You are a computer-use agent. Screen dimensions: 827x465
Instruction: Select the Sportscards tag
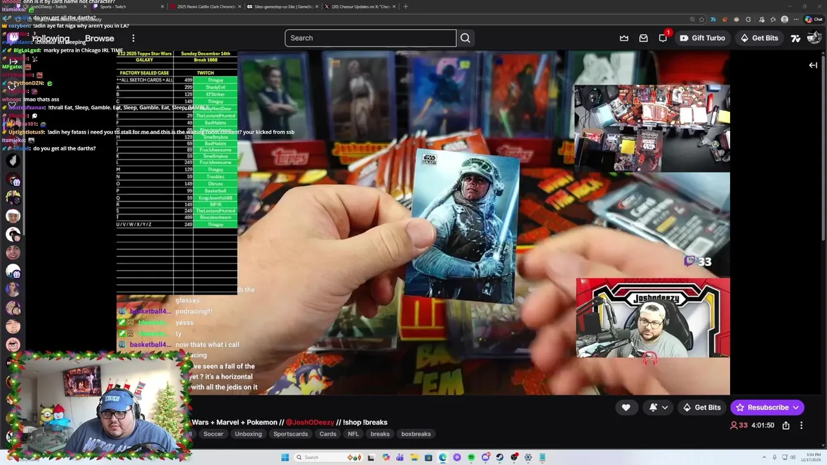tap(291, 434)
